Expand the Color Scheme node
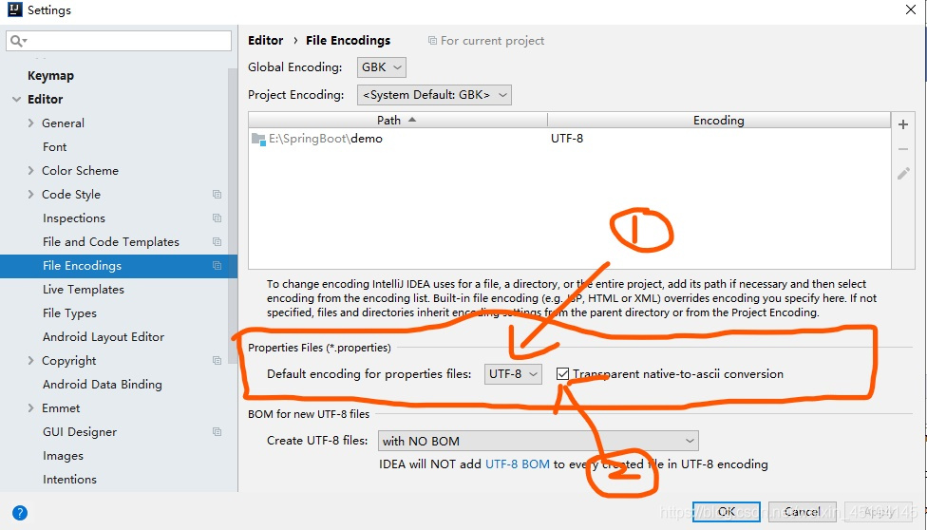The image size is (927, 530). (30, 170)
